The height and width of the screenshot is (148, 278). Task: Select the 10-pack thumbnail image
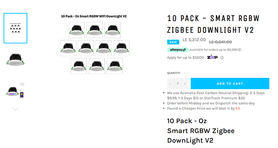[x=15, y=28]
